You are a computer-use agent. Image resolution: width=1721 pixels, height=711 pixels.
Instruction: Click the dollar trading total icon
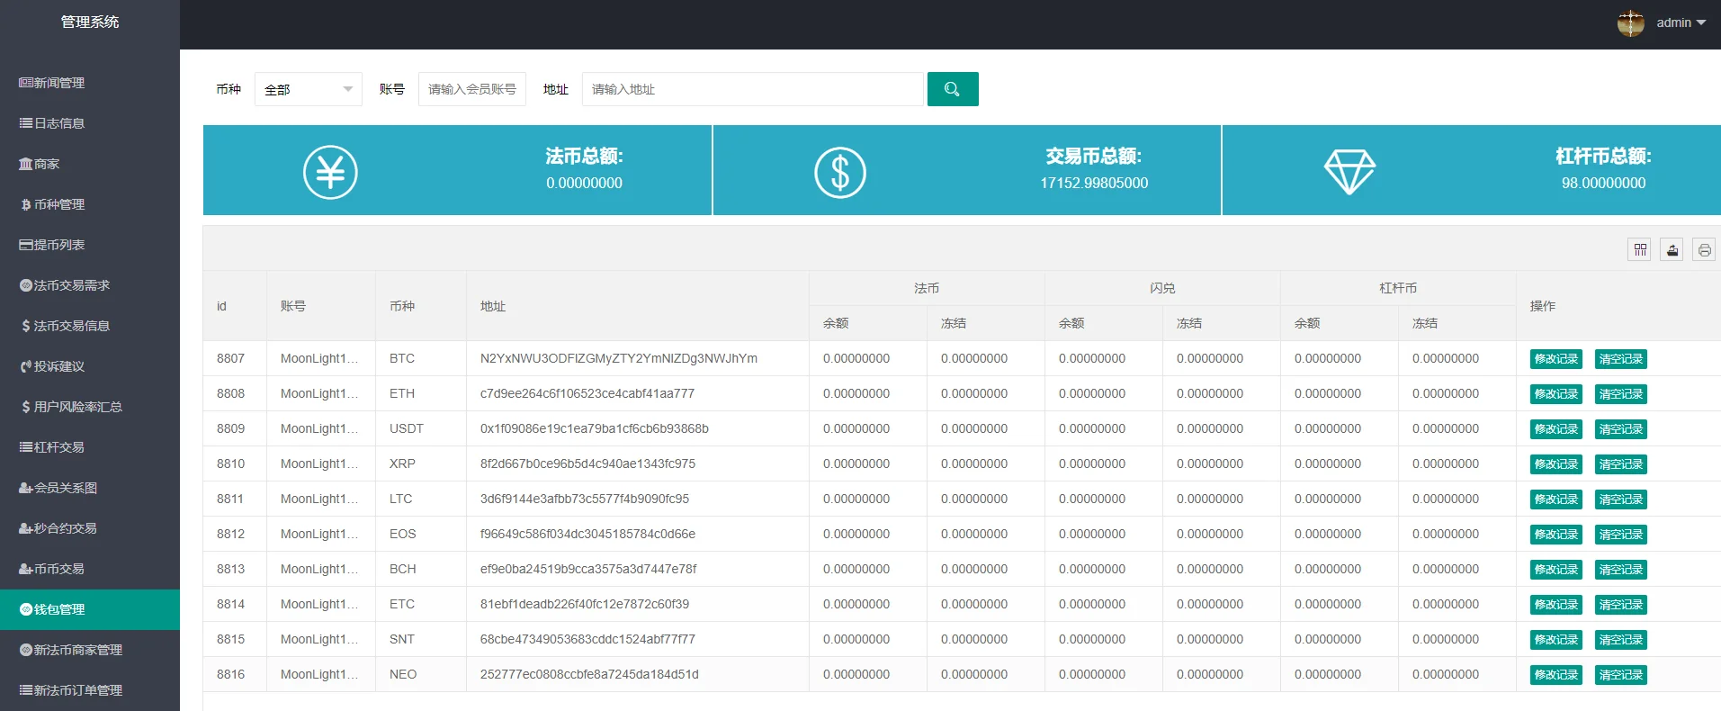(x=839, y=172)
